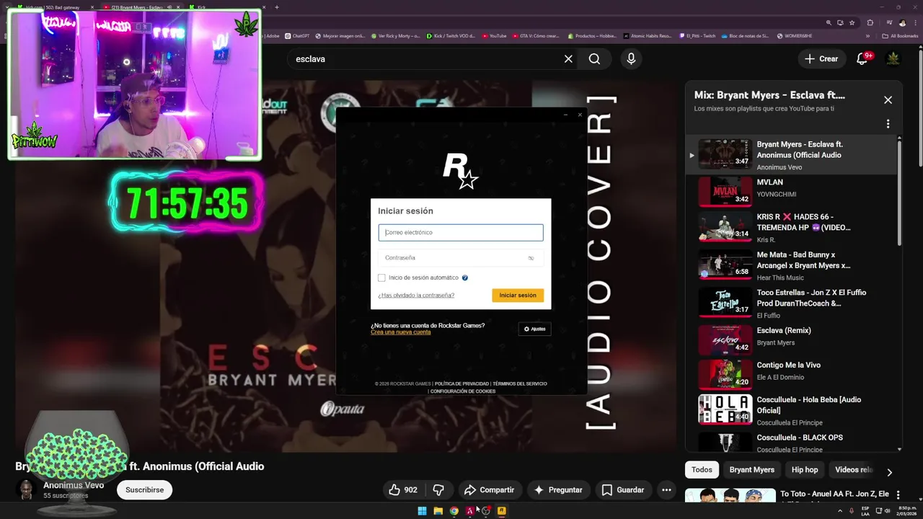923x519 pixels.
Task: Open All Bookmarks folder
Action: pos(900,35)
